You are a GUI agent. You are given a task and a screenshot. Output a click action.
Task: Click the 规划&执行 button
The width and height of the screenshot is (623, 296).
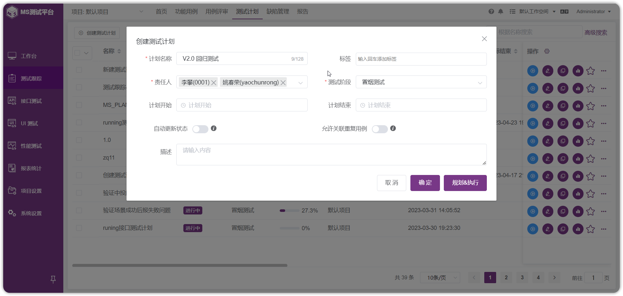point(465,183)
